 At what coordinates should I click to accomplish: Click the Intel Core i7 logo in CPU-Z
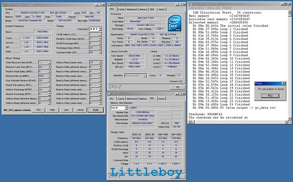(175, 23)
